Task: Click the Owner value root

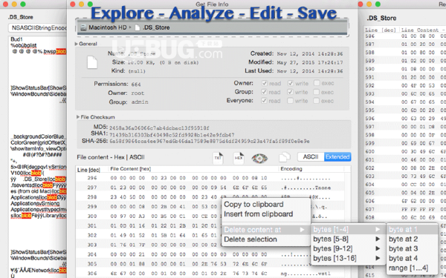Action: coord(138,93)
